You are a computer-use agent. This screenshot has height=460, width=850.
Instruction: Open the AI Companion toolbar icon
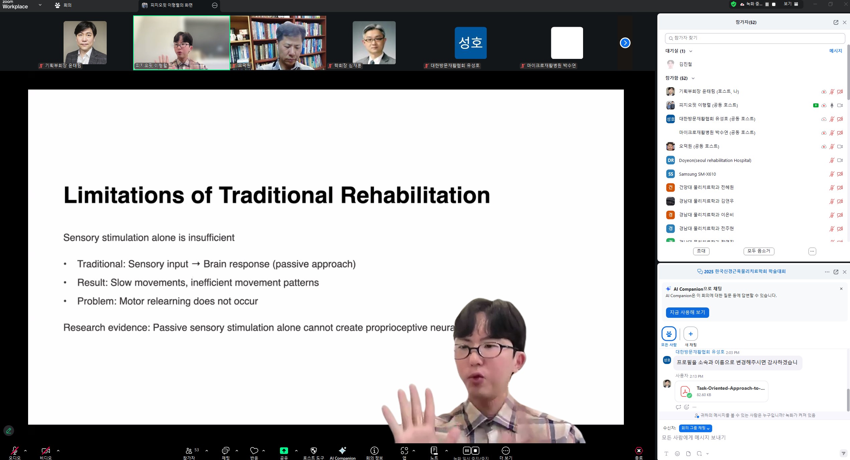[x=342, y=451]
